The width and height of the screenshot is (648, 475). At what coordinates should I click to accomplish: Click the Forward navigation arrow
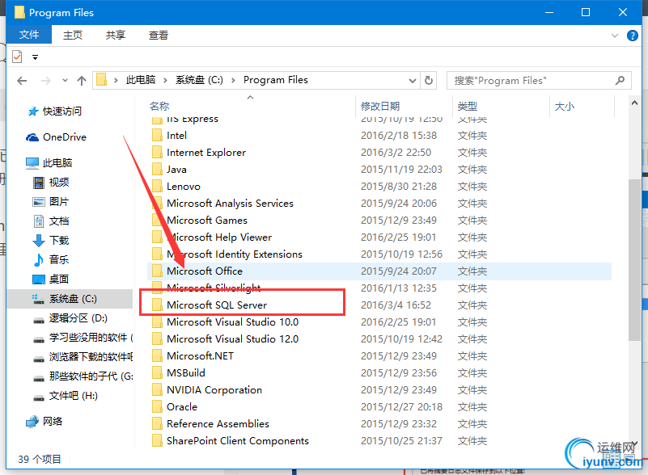[45, 81]
